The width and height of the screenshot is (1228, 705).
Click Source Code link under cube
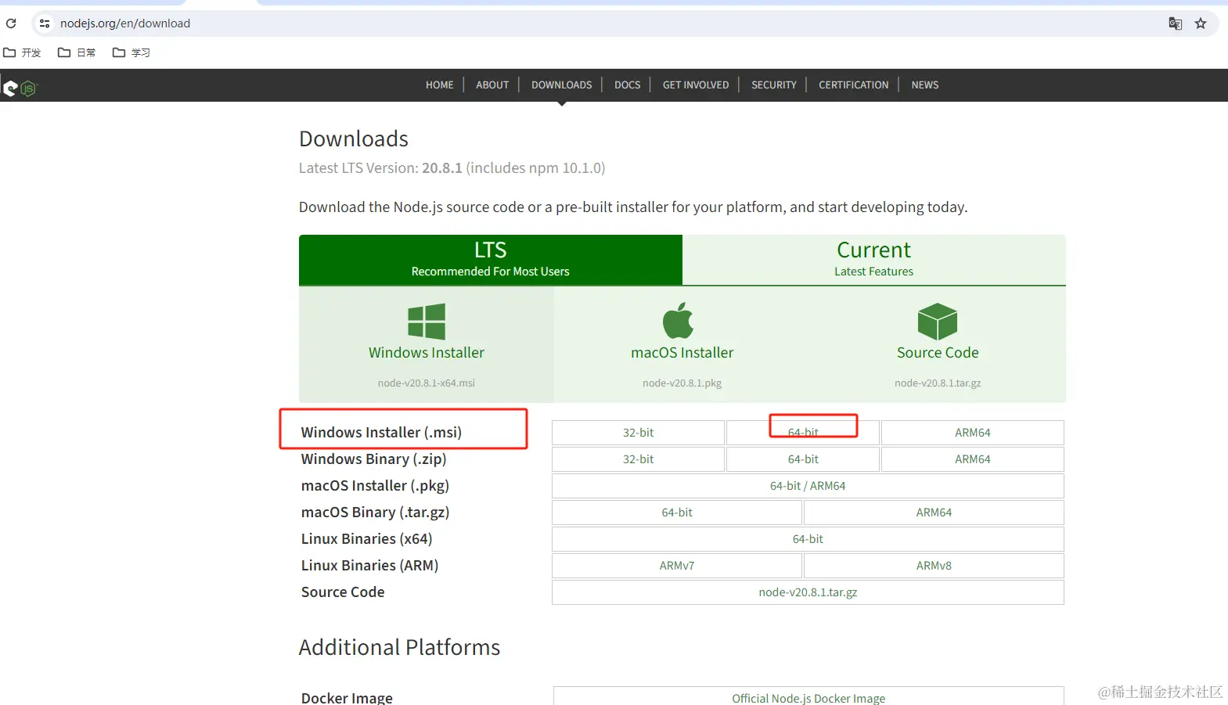click(938, 353)
